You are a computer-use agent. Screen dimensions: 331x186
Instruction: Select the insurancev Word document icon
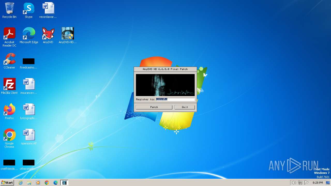(29, 86)
